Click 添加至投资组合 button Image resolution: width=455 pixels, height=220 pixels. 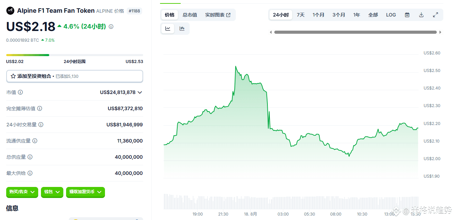click(75, 76)
